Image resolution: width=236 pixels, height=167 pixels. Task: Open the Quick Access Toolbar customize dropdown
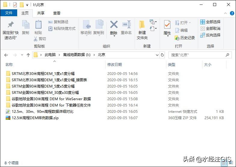[x=27, y=5]
